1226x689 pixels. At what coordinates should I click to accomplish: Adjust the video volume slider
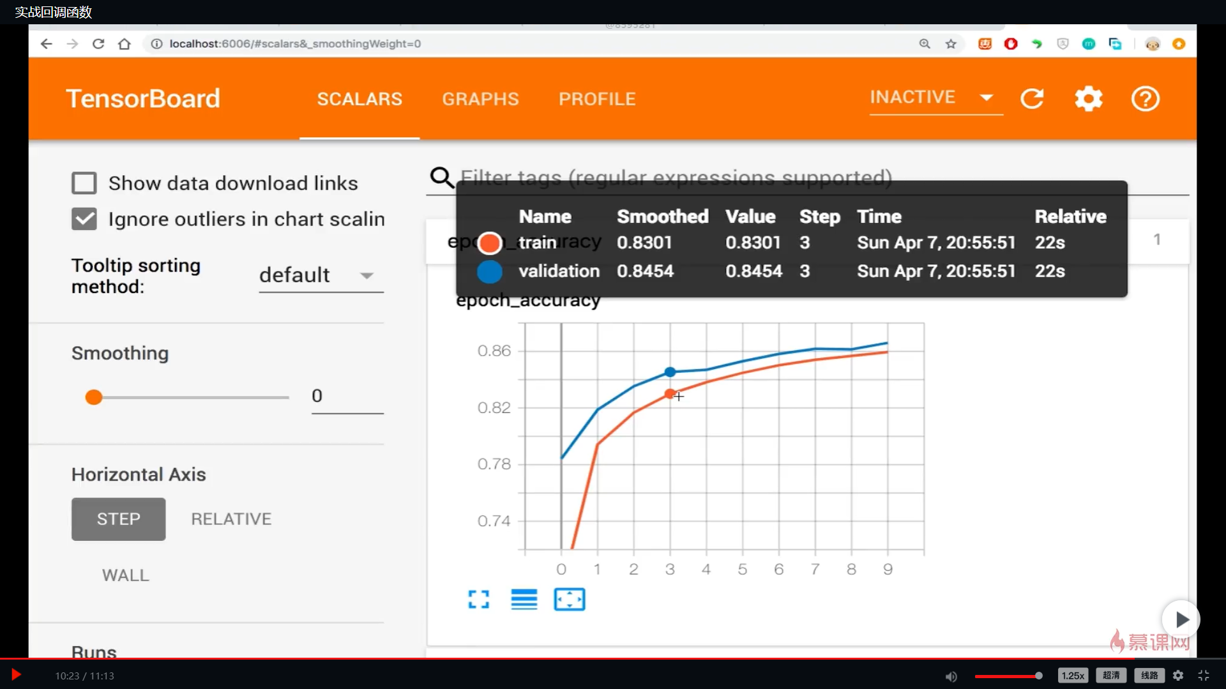pyautogui.click(x=1008, y=676)
